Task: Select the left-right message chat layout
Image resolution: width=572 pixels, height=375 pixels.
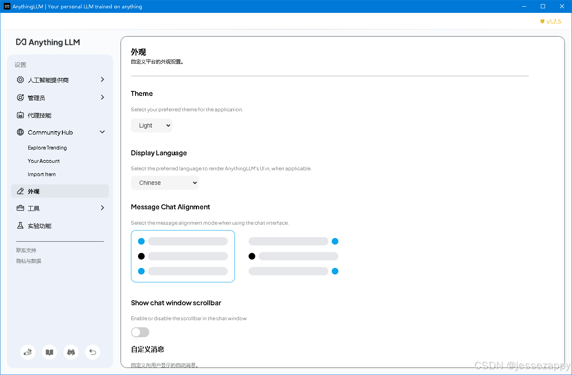Action: (293, 256)
